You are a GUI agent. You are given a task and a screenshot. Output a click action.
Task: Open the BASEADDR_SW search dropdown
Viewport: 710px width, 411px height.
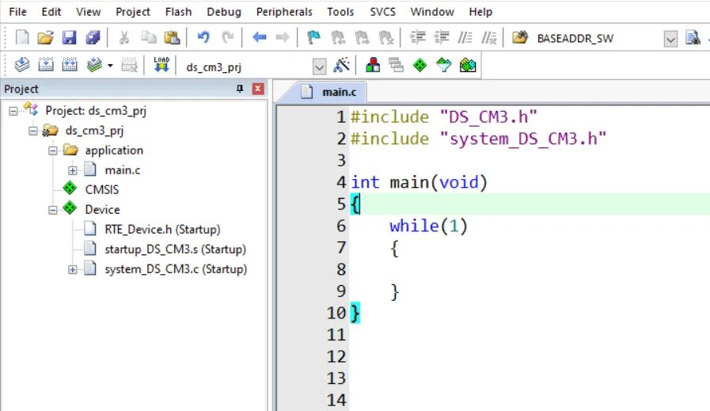click(x=670, y=39)
